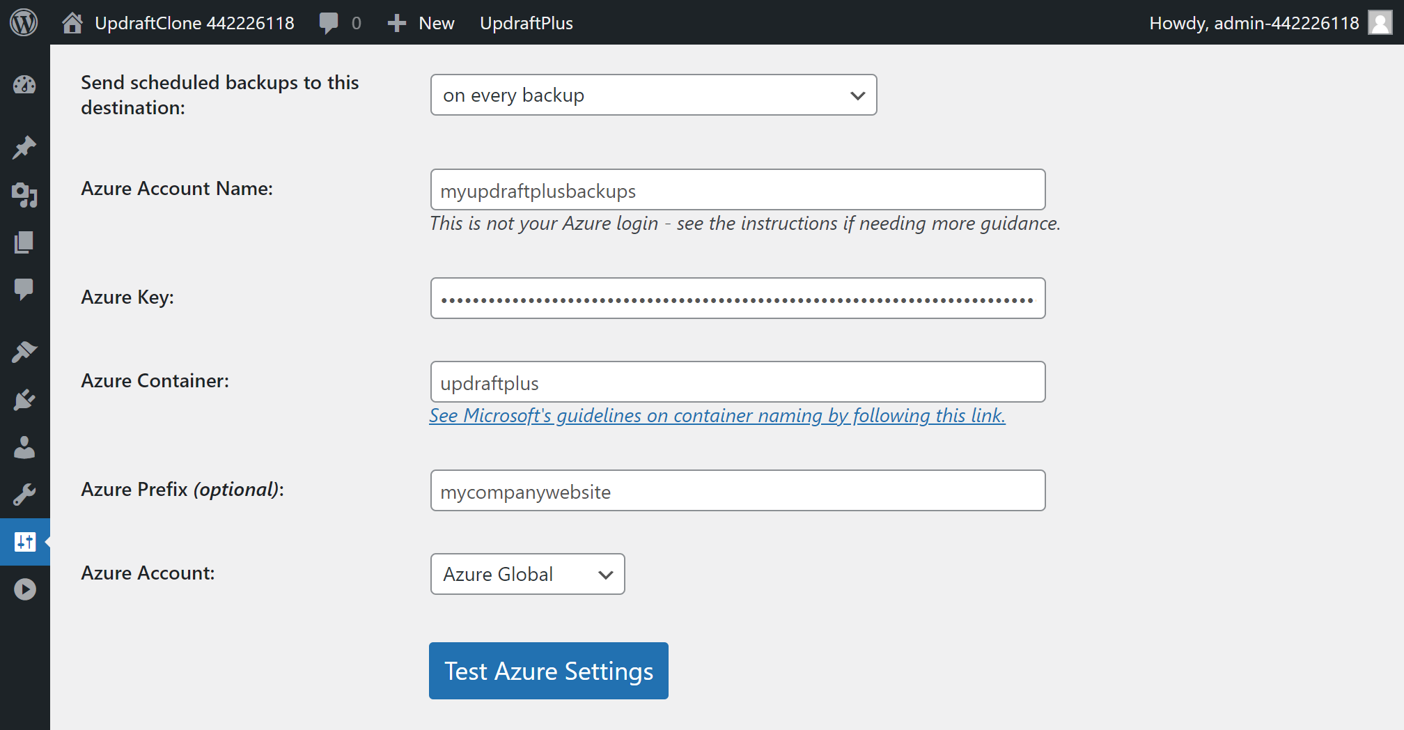Follow Microsoft's container naming guidelines link
Image resolution: width=1404 pixels, height=730 pixels.
pos(717,416)
